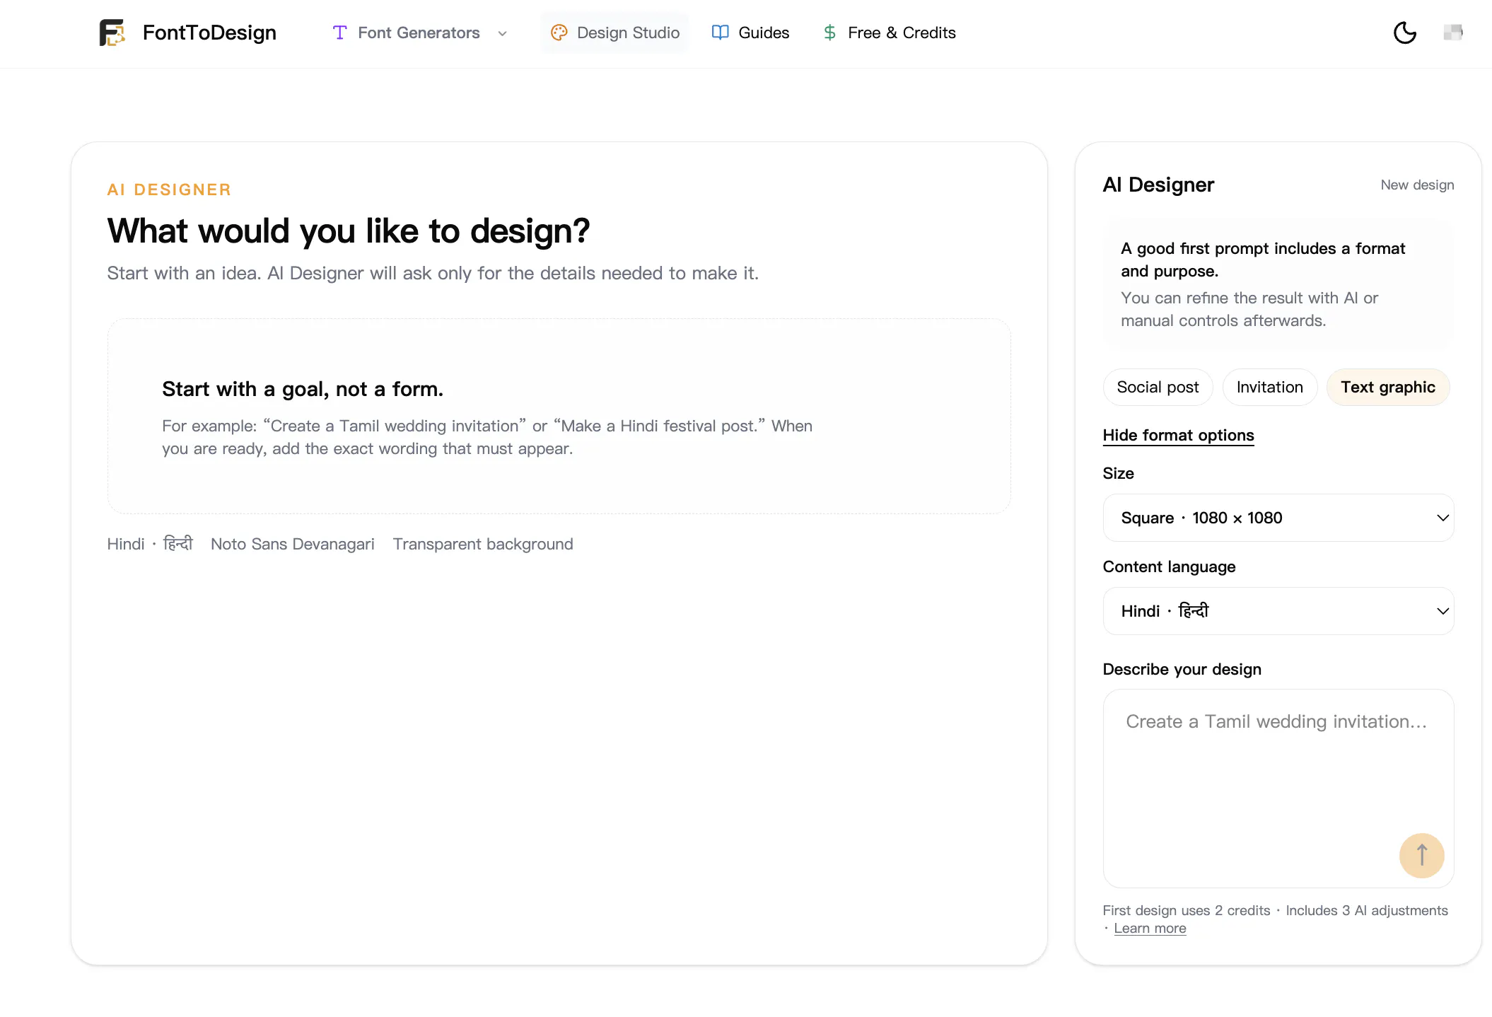
Task: Click the AI Designer sidebar title
Action: [x=1158, y=185]
